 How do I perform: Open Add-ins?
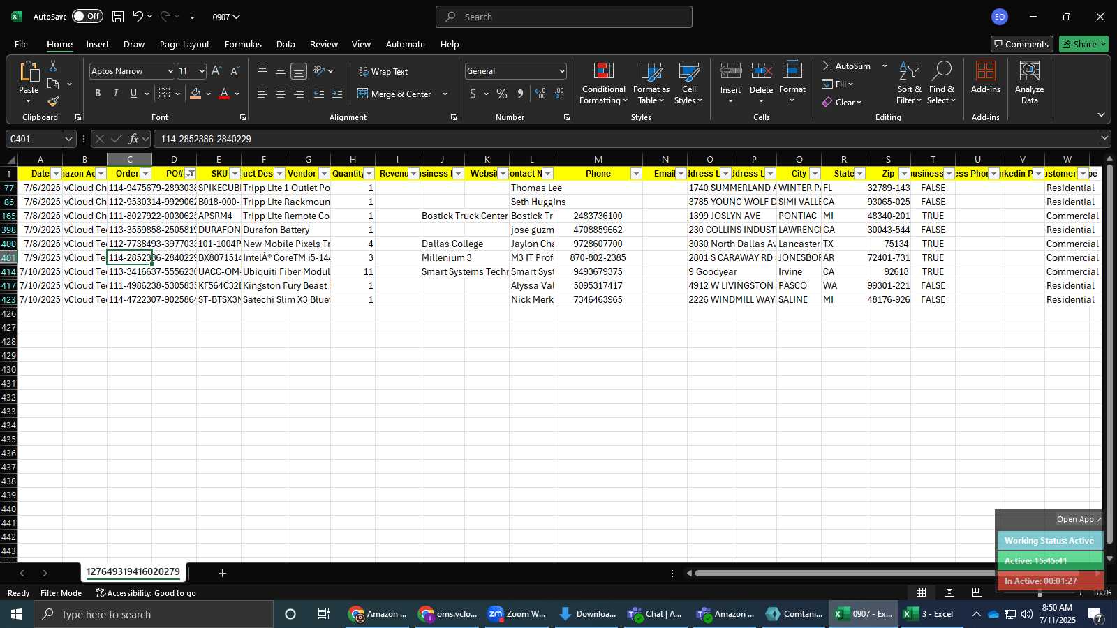pos(986,77)
